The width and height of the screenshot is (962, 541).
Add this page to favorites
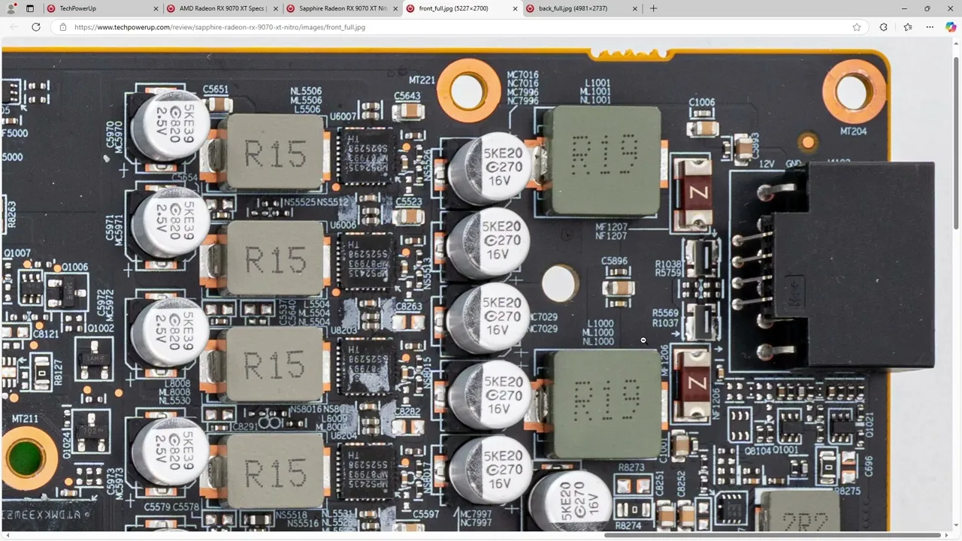[x=857, y=27]
